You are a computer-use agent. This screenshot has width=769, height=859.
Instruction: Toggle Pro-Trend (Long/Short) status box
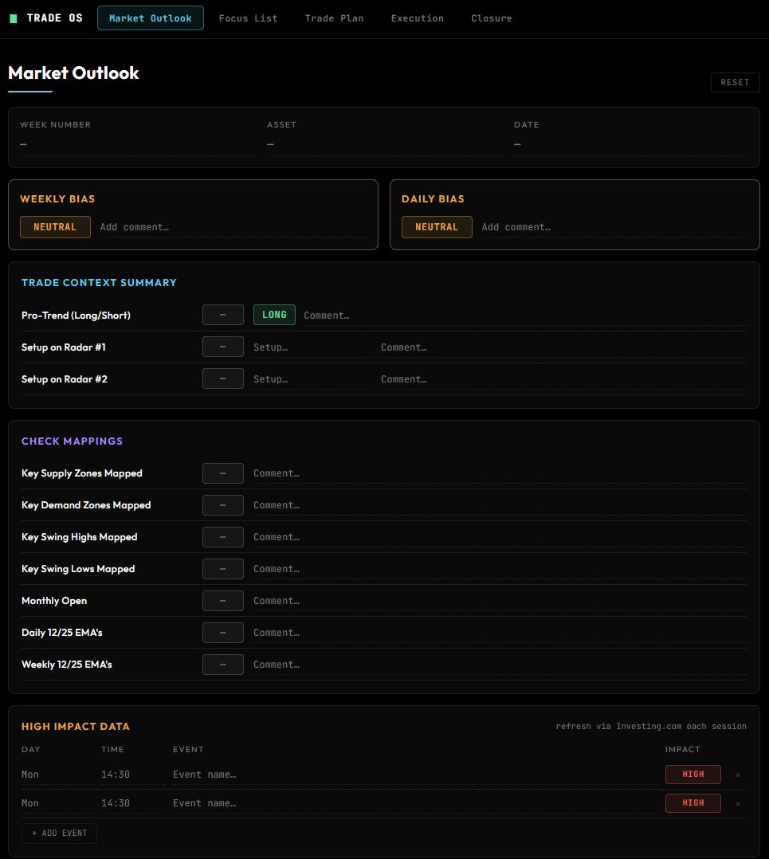tap(223, 315)
